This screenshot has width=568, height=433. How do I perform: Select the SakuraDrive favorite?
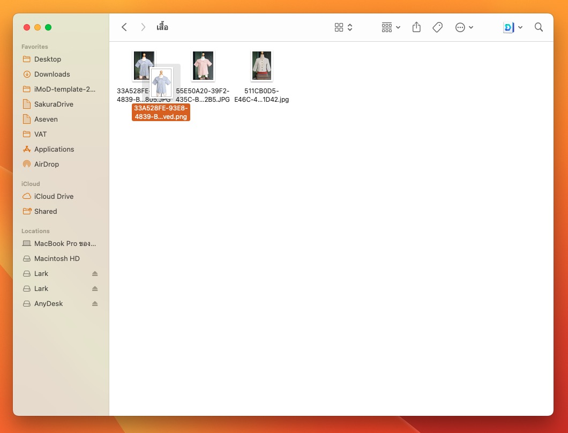[x=54, y=104]
